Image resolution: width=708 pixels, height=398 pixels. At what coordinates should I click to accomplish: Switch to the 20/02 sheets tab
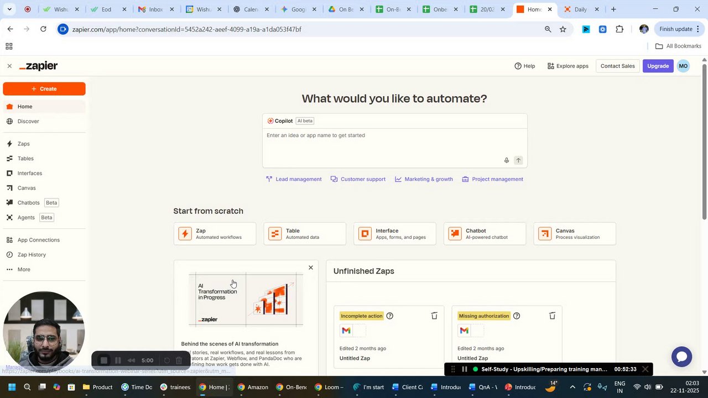click(487, 9)
